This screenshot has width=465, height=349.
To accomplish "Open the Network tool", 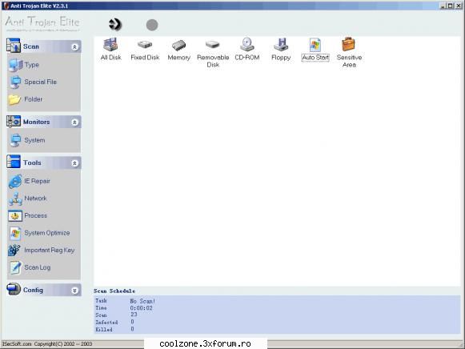I will [27, 199].
